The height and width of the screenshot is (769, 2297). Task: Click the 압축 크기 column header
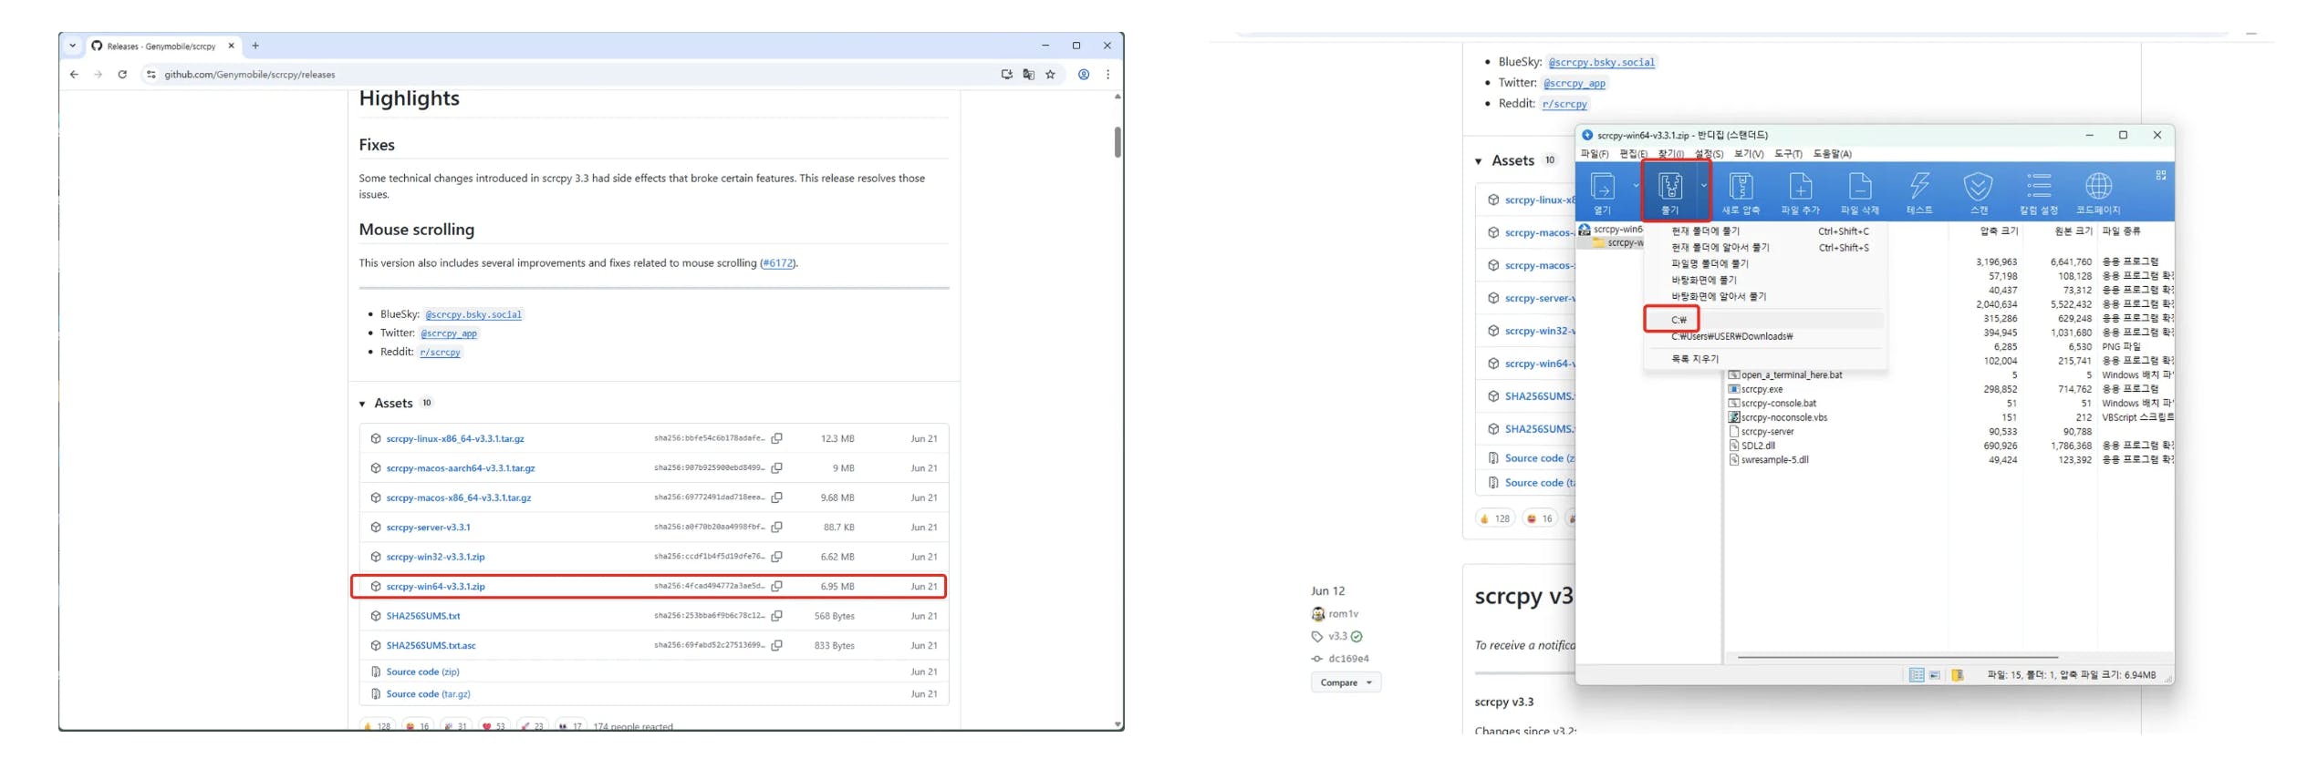(x=1999, y=231)
